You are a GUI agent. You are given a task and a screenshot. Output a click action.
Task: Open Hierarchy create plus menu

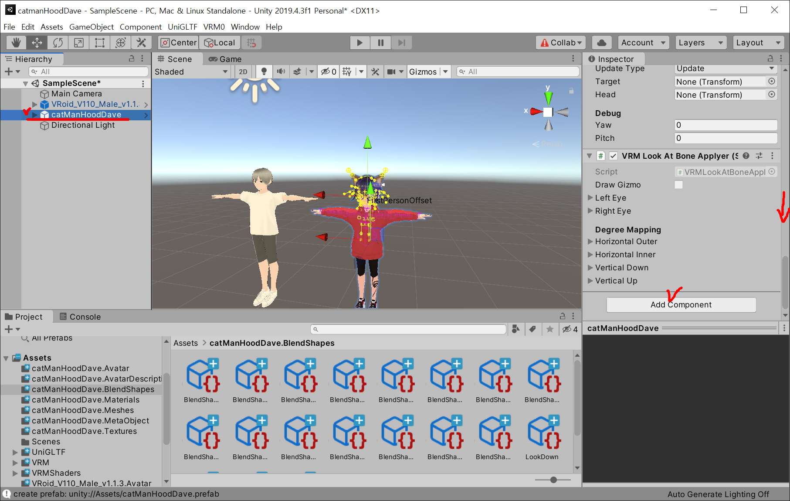coord(12,72)
